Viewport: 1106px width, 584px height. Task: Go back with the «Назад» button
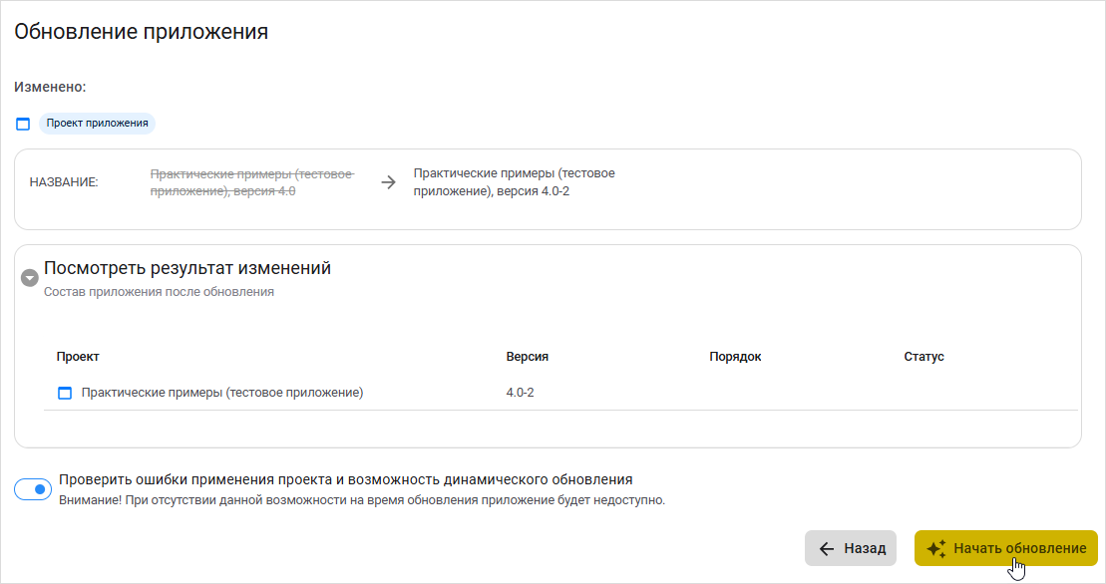(851, 548)
